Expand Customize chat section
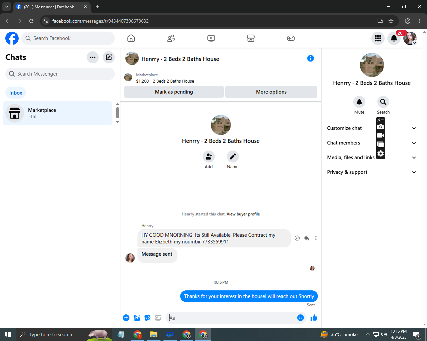 (372, 128)
